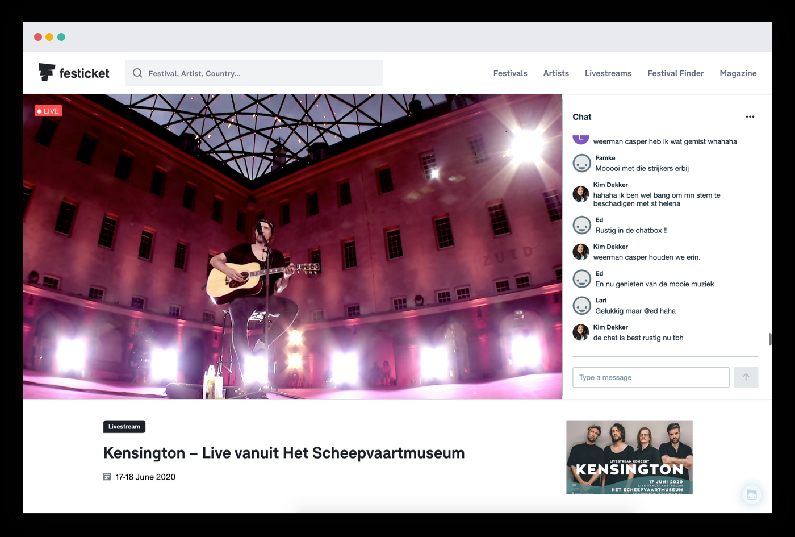The image size is (795, 537).
Task: Open the chat three-dots options menu
Action: pyautogui.click(x=750, y=116)
